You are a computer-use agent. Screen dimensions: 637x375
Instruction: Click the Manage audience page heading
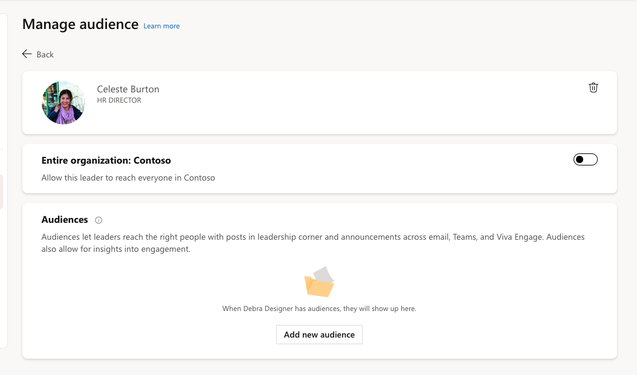point(80,24)
